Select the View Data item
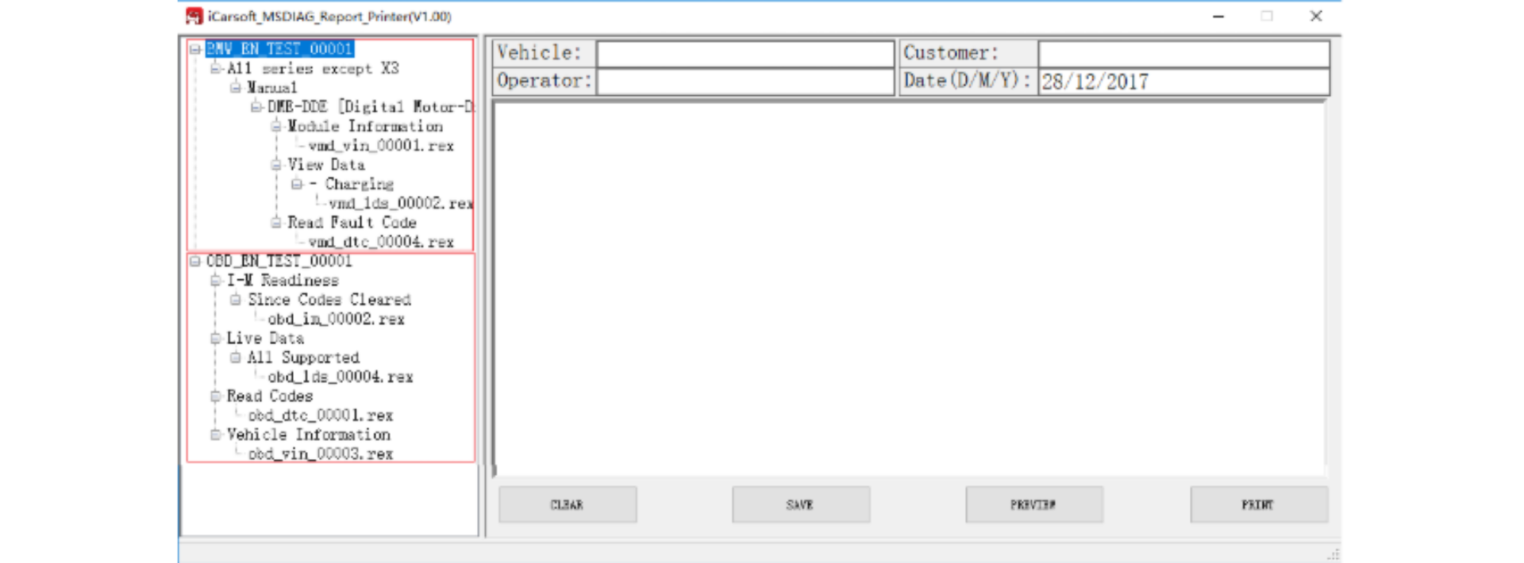 (x=326, y=165)
